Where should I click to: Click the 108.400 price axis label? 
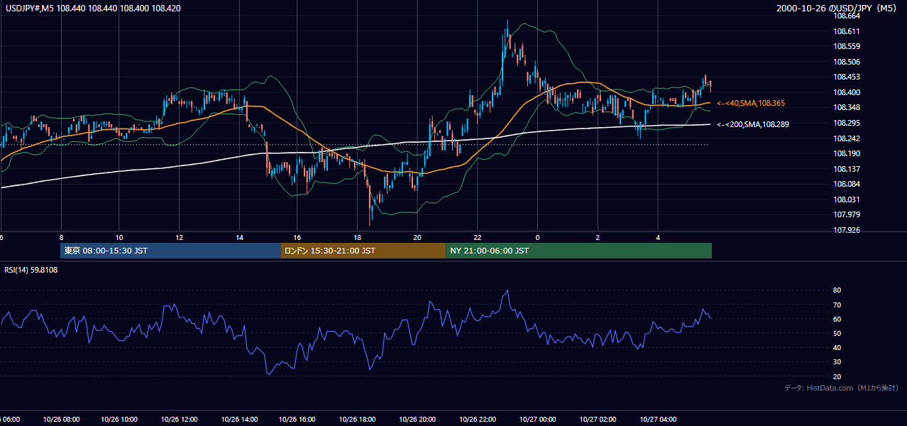[847, 92]
